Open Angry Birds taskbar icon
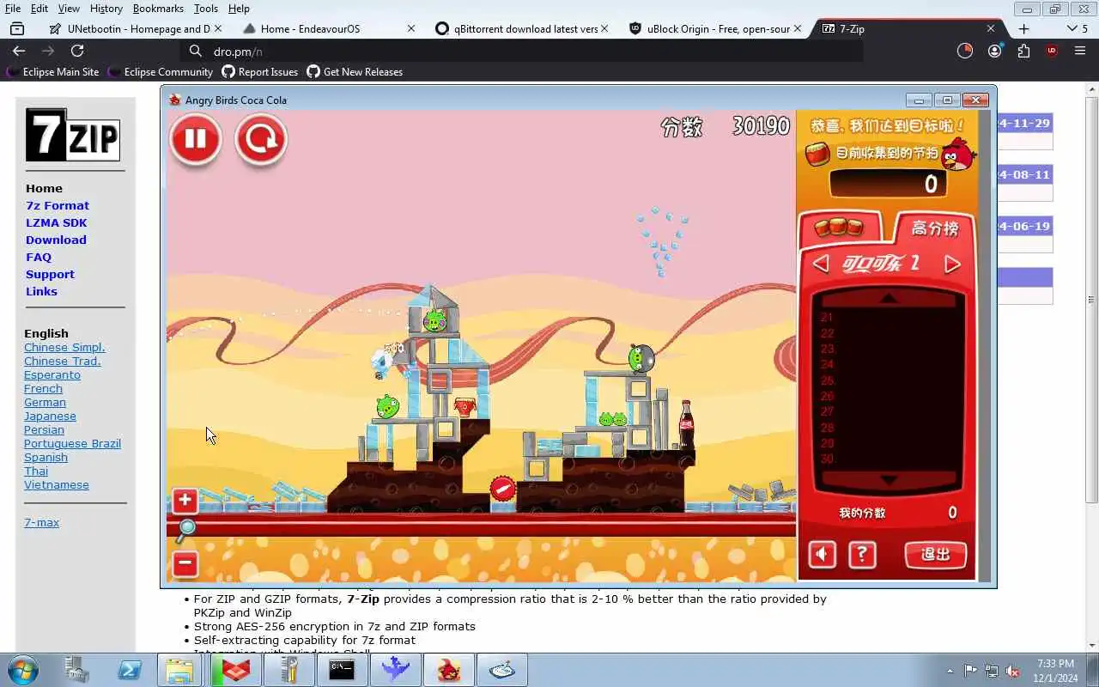Image resolution: width=1099 pixels, height=687 pixels. point(448,670)
